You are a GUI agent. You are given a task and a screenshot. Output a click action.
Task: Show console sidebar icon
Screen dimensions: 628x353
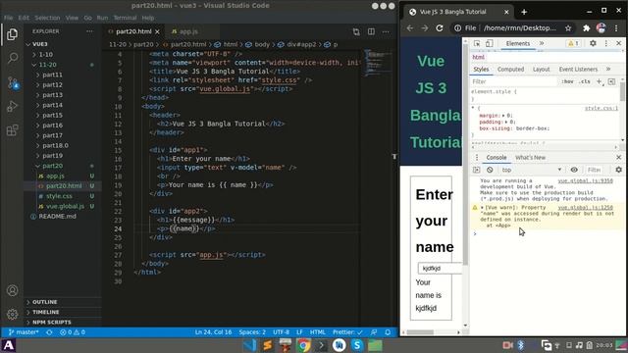click(476, 170)
